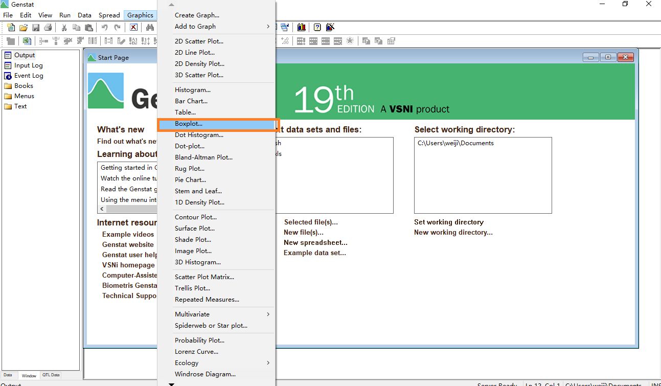Expand the Add to Graph submenu

tap(216, 27)
